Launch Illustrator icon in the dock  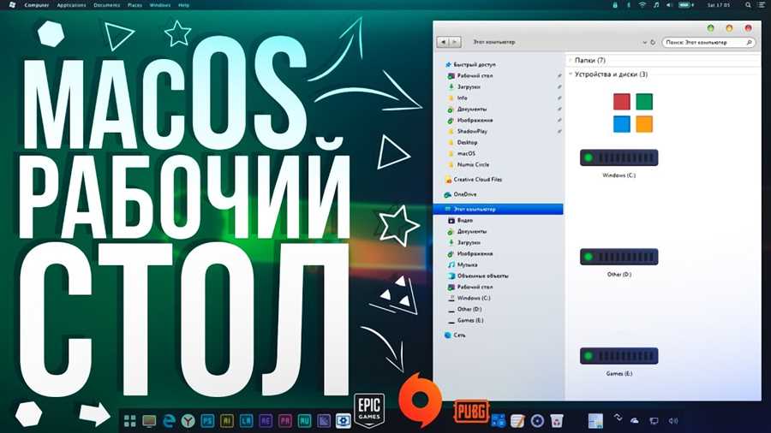click(x=227, y=421)
